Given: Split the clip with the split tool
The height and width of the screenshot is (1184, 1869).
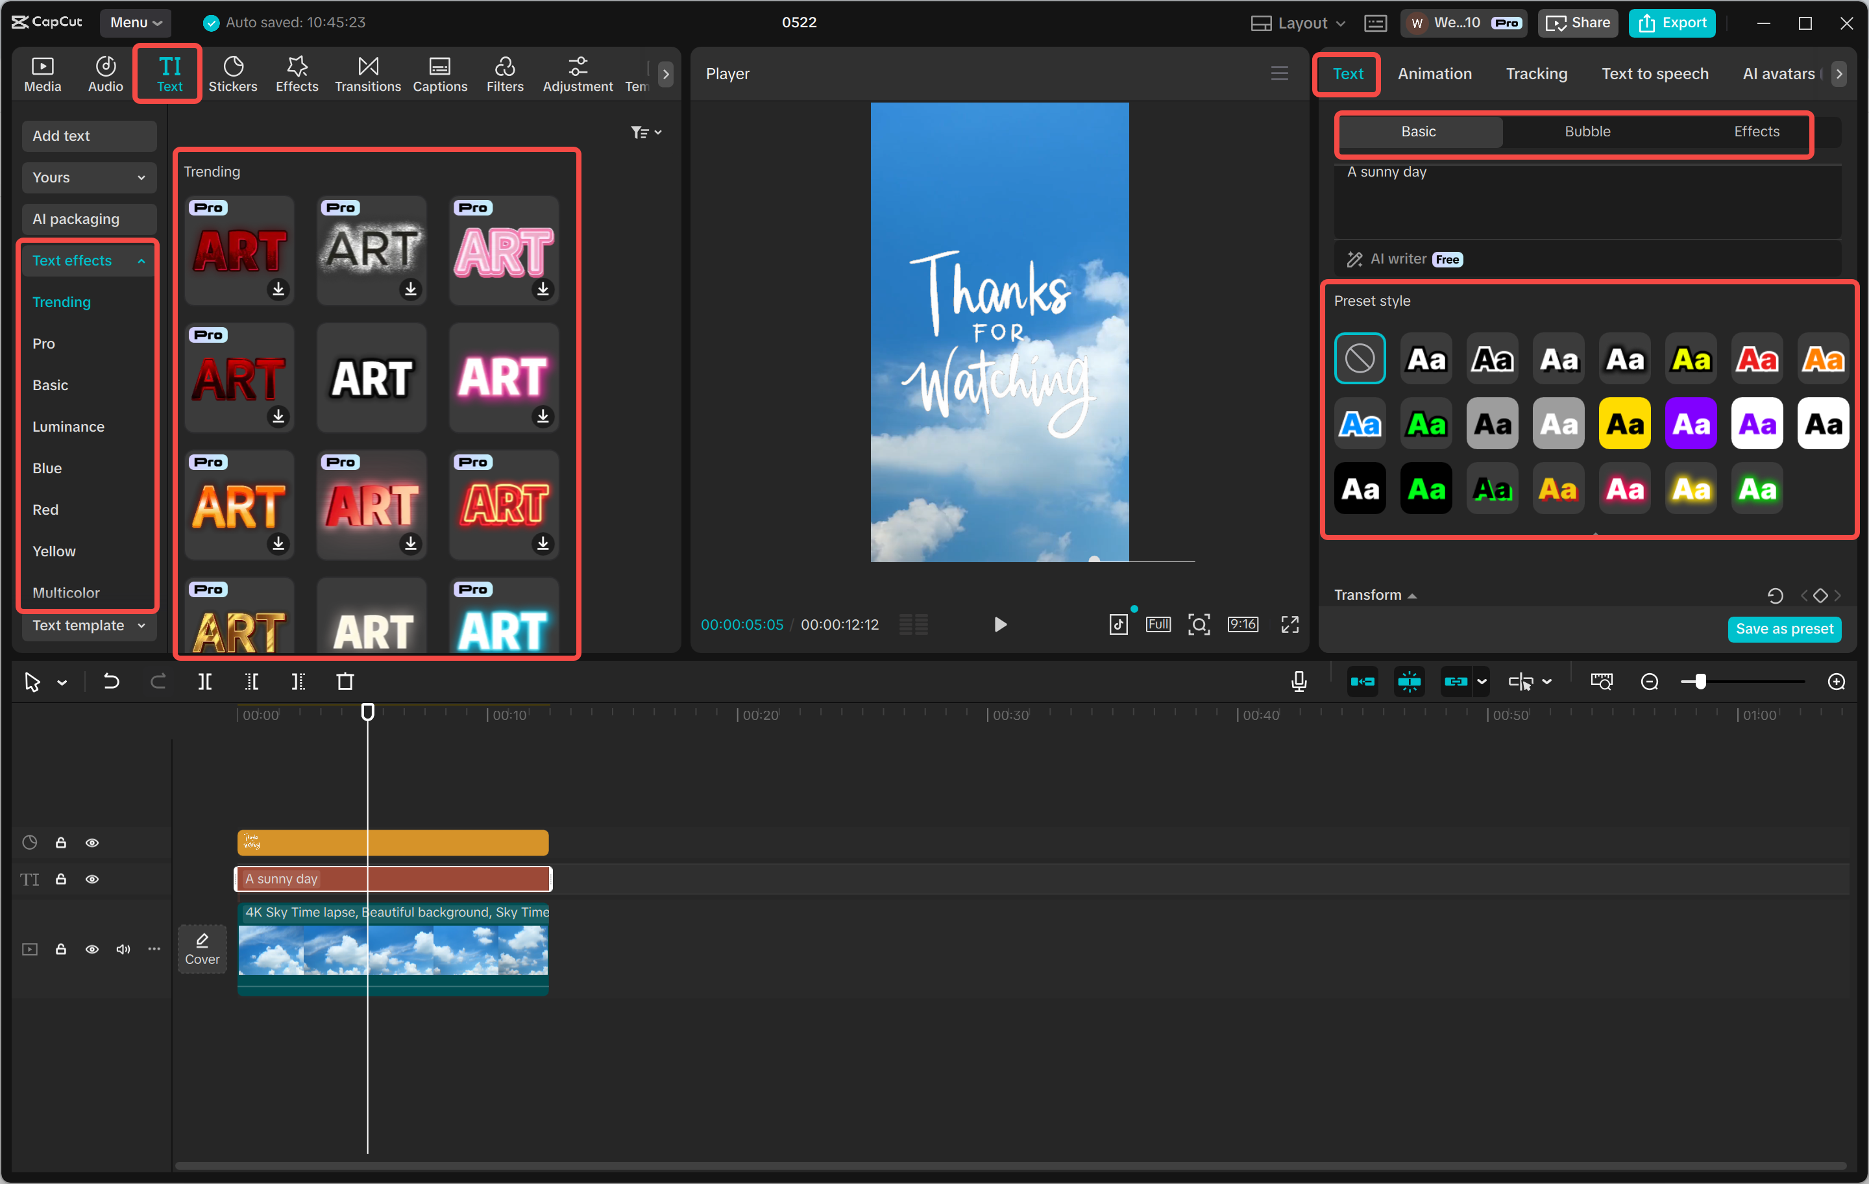Looking at the screenshot, I should 206,681.
